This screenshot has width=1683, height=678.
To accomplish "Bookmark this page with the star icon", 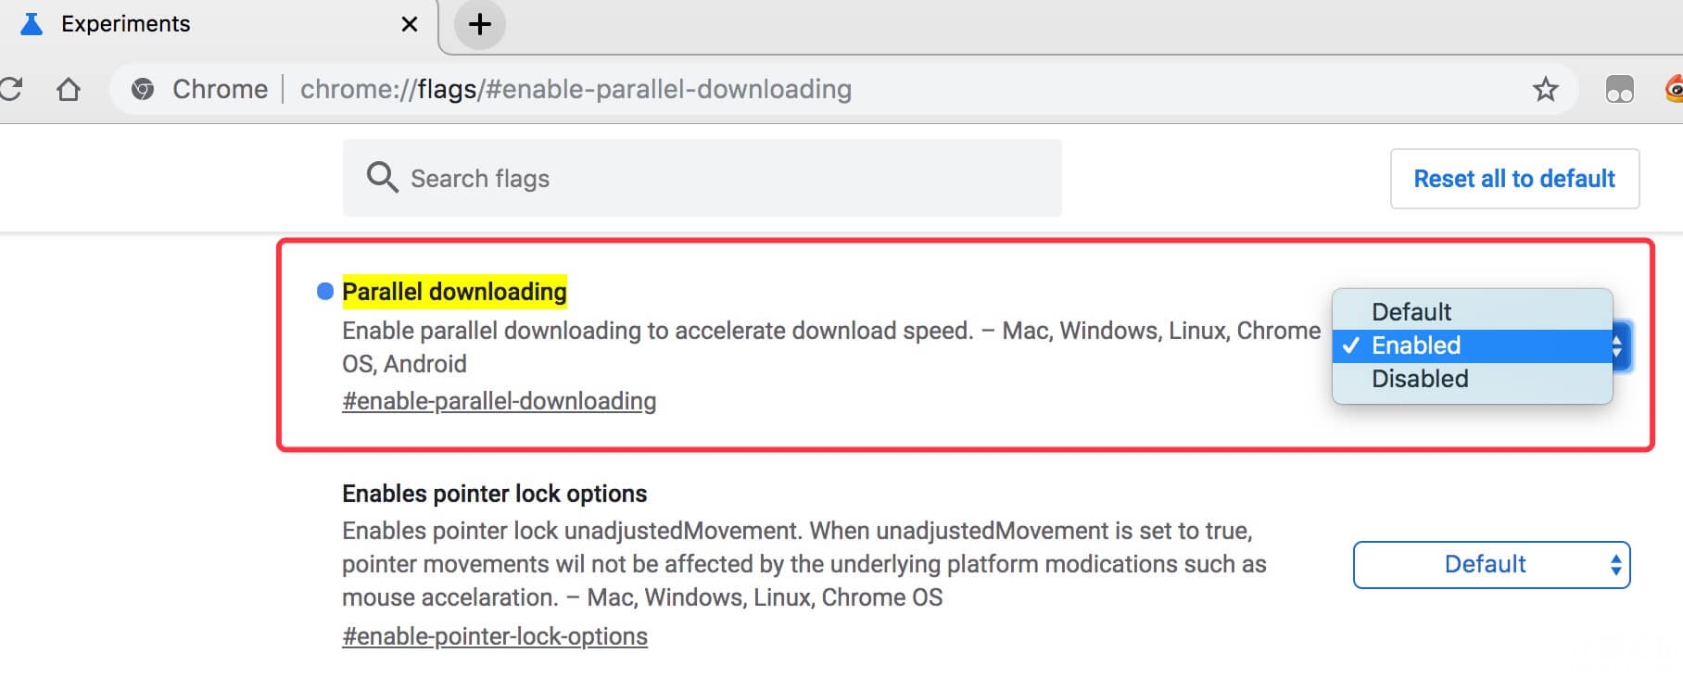I will pos(1545,89).
